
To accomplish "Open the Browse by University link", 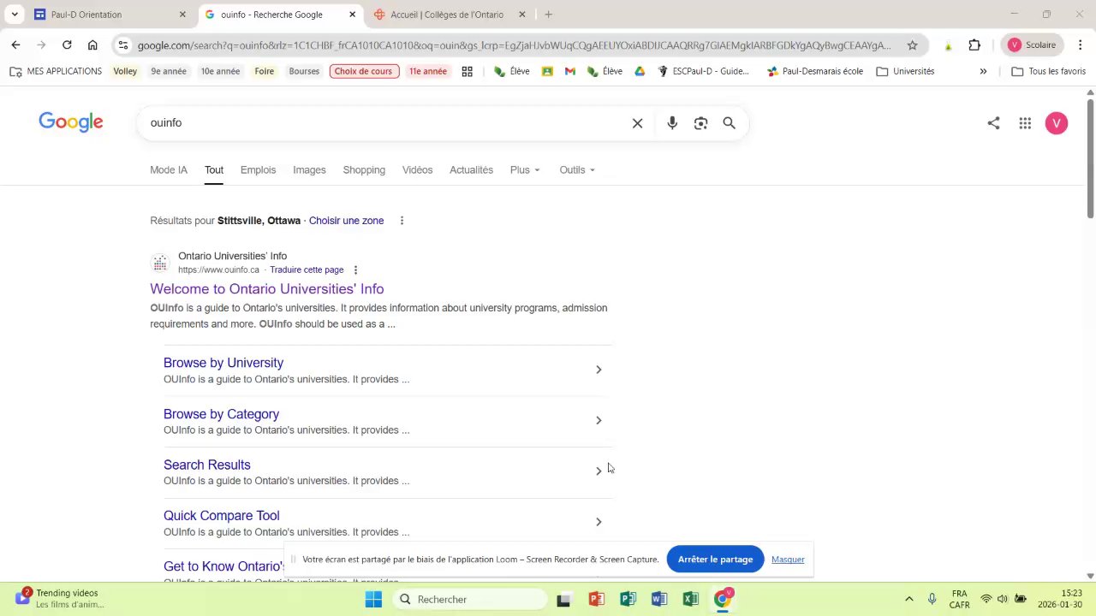I will coord(223,363).
